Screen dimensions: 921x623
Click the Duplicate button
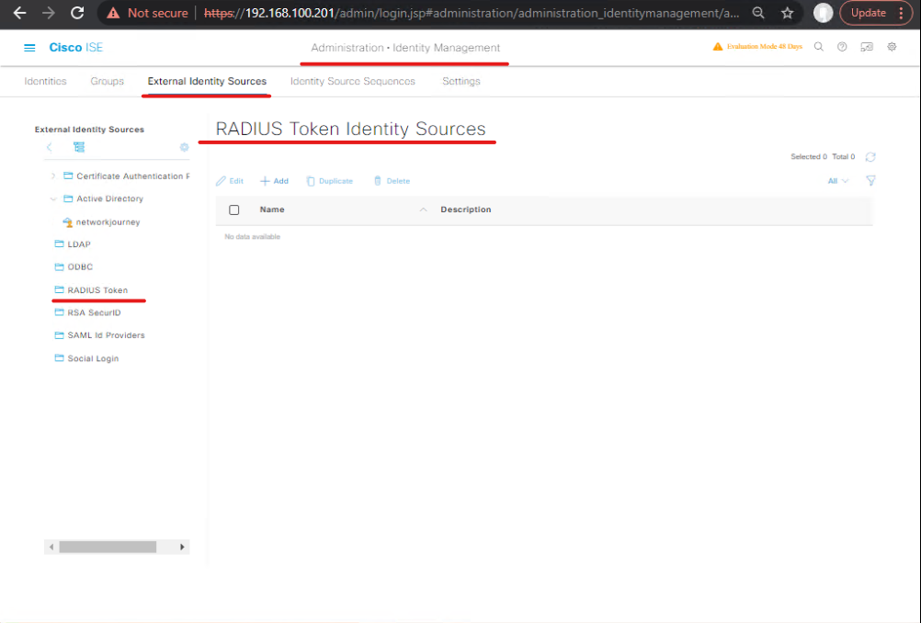pos(329,181)
